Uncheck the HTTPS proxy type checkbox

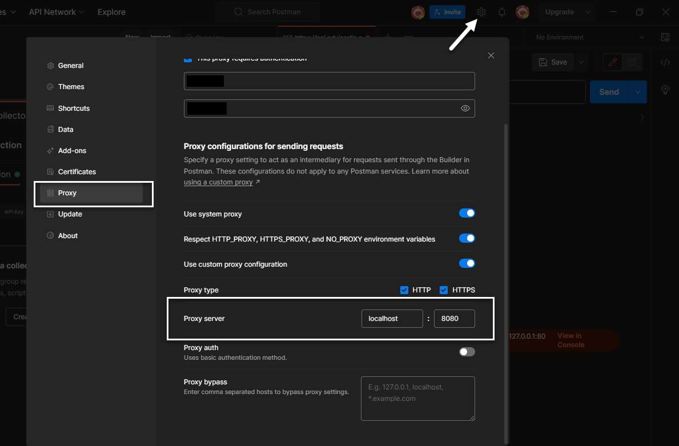coord(444,290)
